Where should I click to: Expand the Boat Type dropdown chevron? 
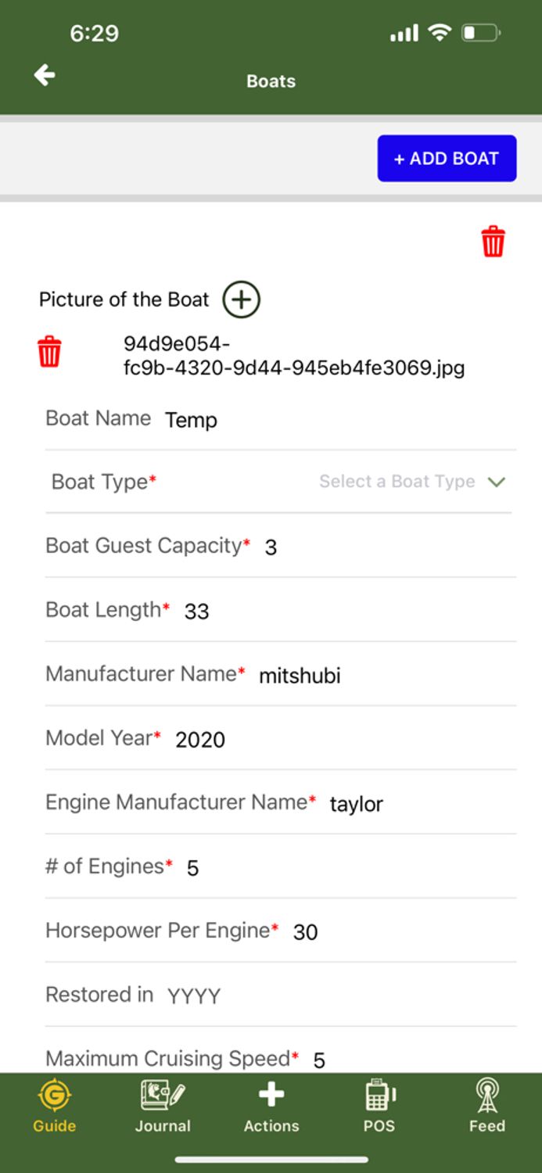pos(496,482)
